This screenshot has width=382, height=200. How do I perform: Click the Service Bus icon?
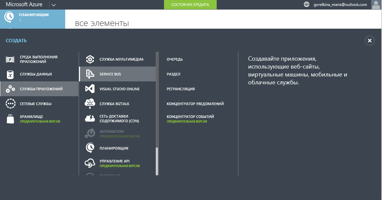89,74
